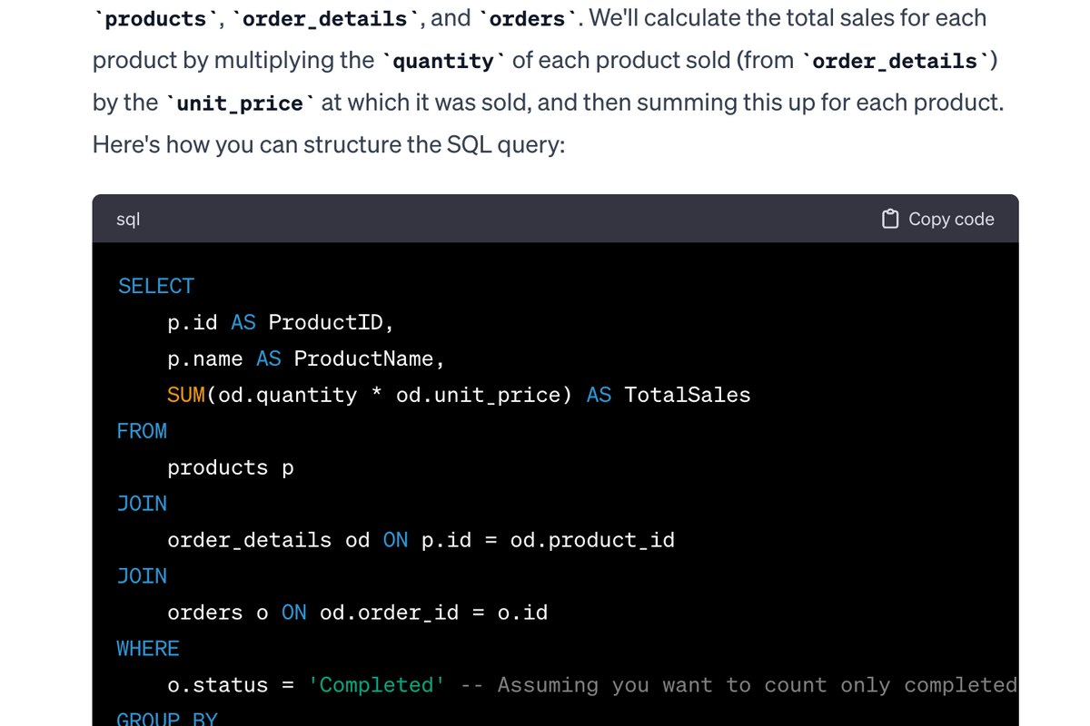Viewport: 1090px width, 726px height.
Task: Click od.product_id in the join condition
Action: tap(592, 540)
